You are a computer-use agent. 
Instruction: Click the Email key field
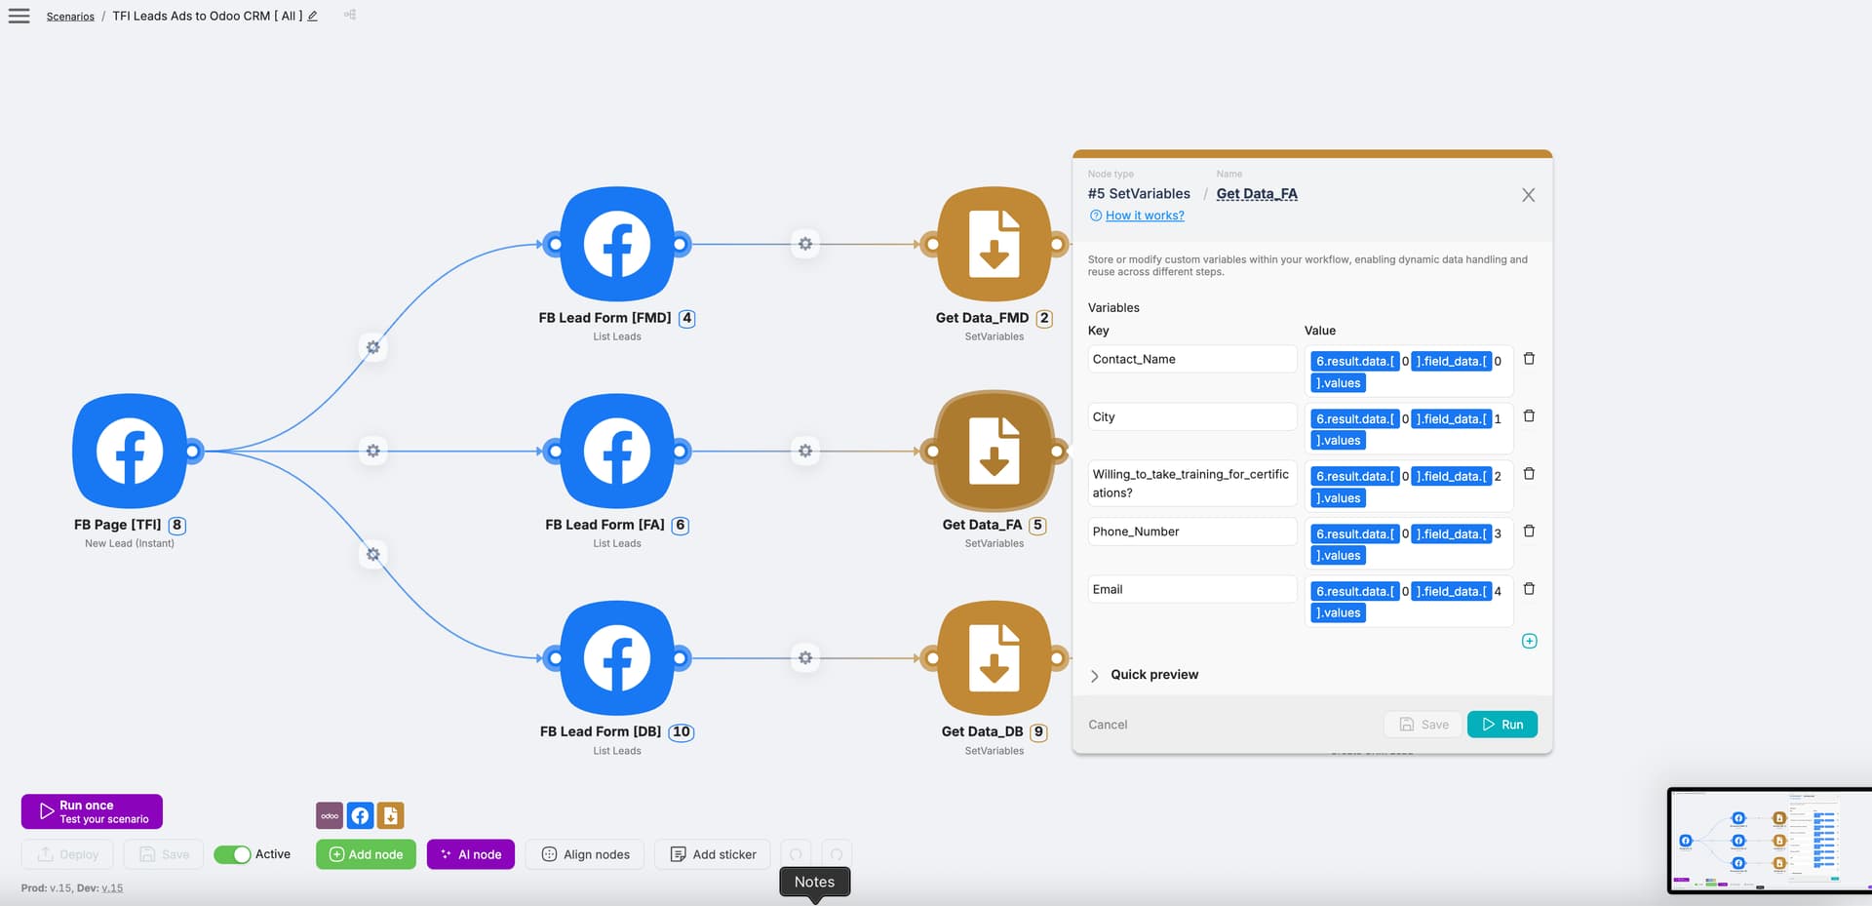coord(1192,589)
